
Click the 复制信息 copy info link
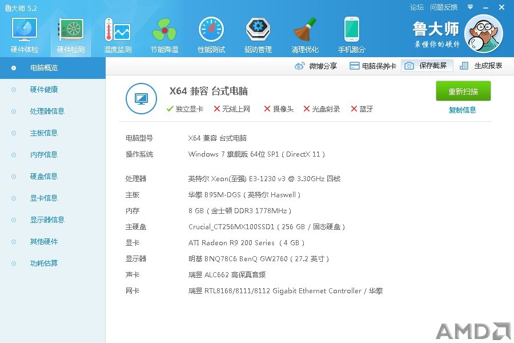[462, 110]
